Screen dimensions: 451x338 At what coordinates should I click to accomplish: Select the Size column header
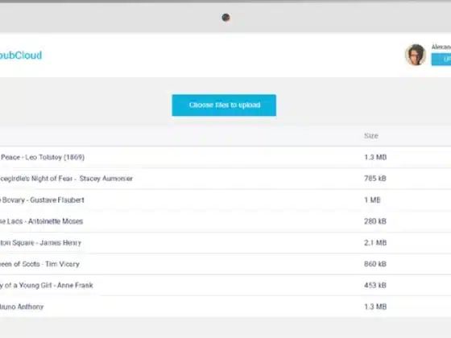click(371, 136)
